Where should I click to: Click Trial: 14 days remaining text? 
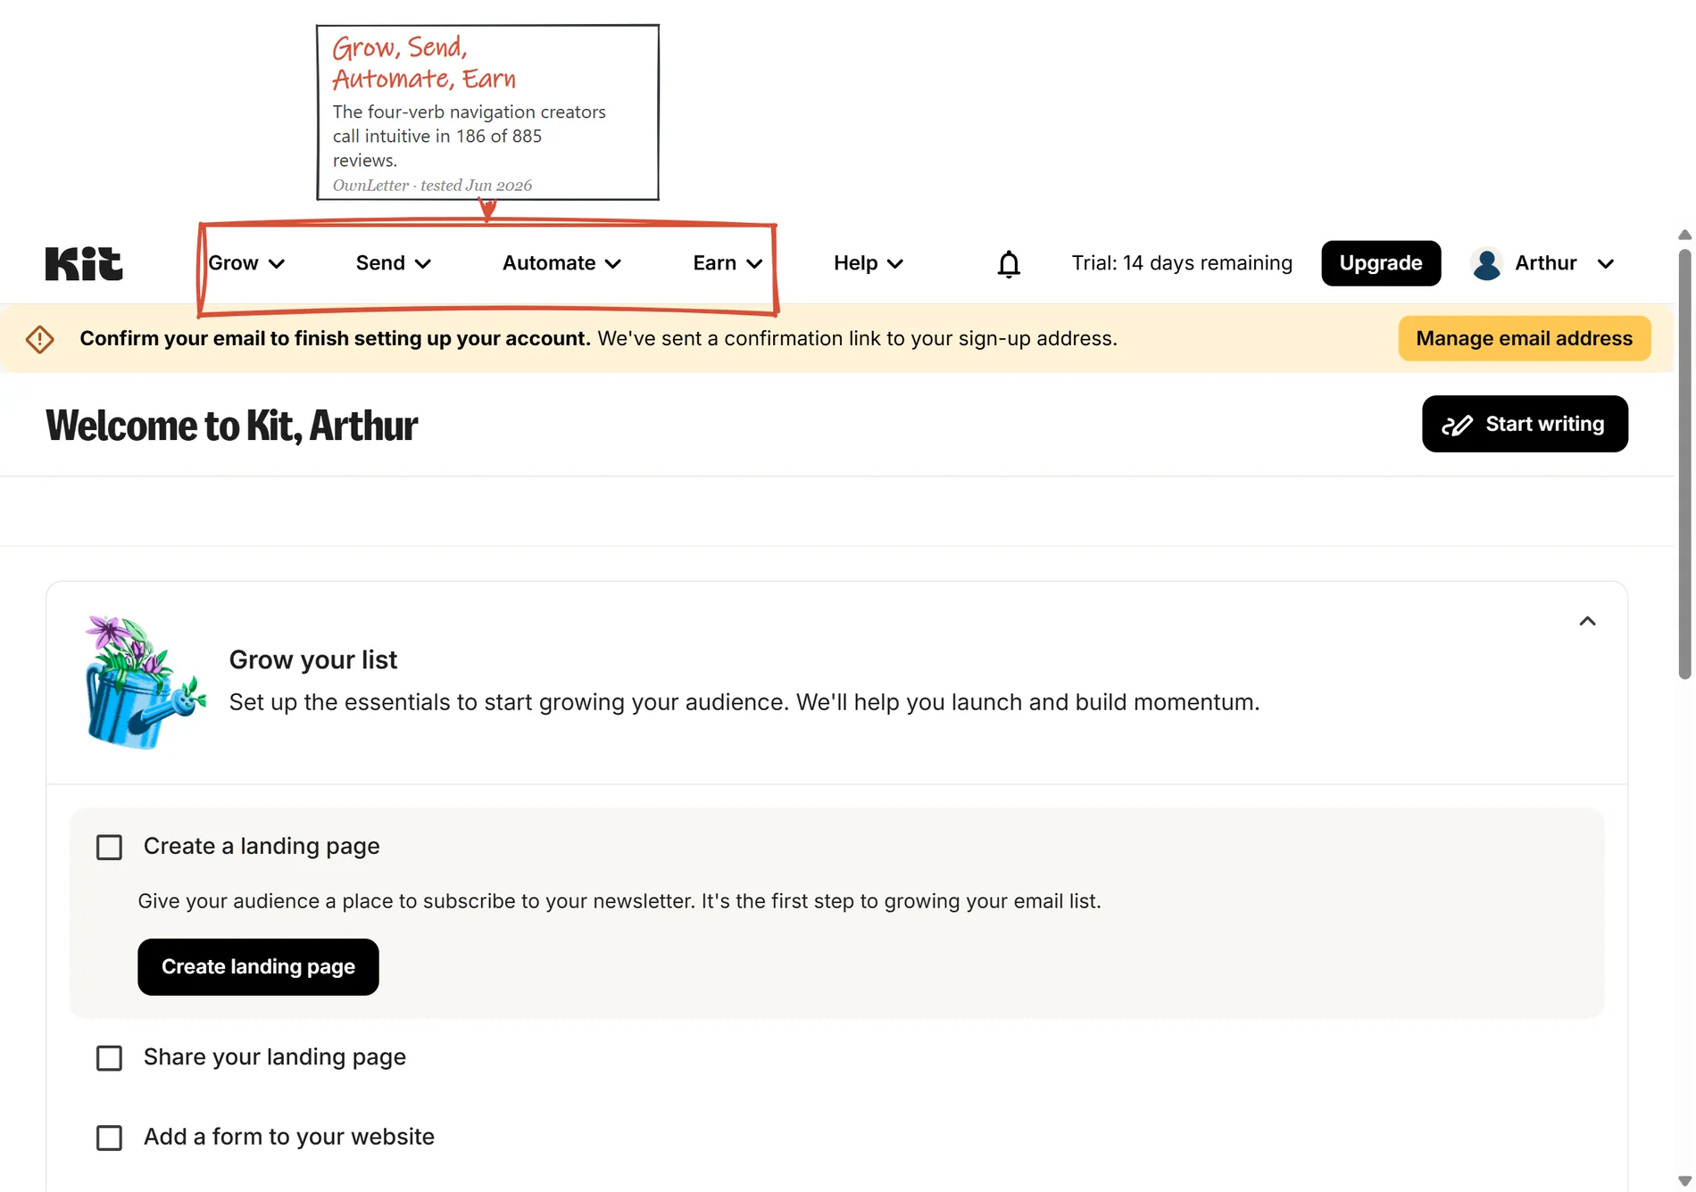1182,263
